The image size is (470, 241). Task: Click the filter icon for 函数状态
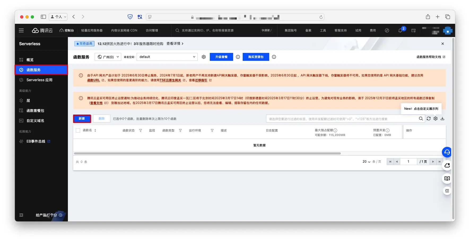coord(141,130)
